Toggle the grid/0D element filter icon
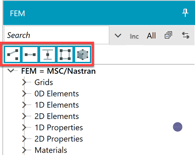Viewport: 195px width, 155px height. 12,54
